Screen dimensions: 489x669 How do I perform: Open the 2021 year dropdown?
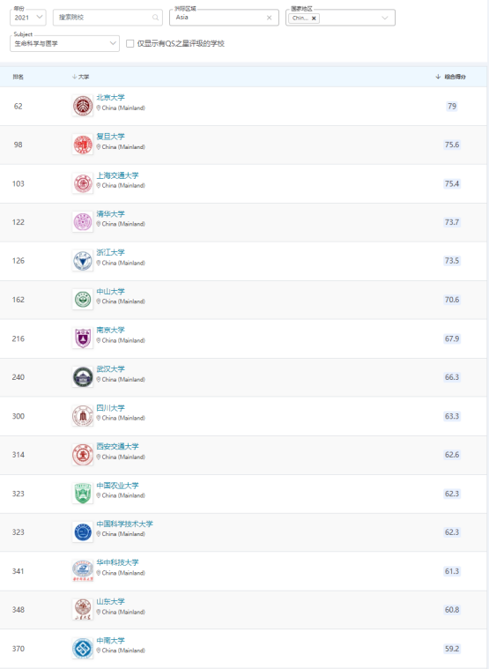(x=28, y=18)
